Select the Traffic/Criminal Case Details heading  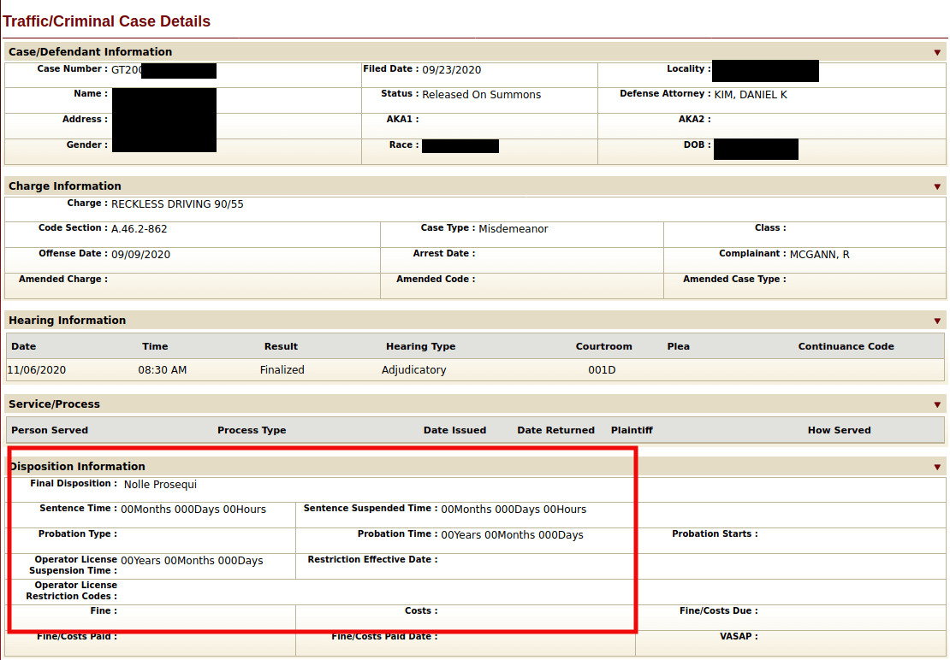pos(106,21)
